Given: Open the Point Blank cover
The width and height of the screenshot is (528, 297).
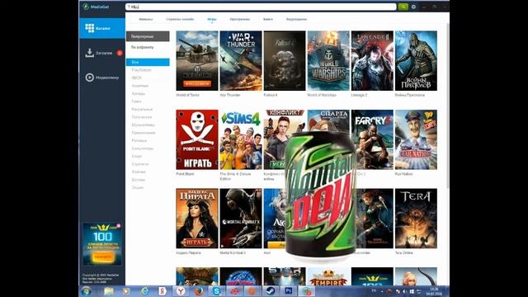Looking at the screenshot, I should 197,139.
